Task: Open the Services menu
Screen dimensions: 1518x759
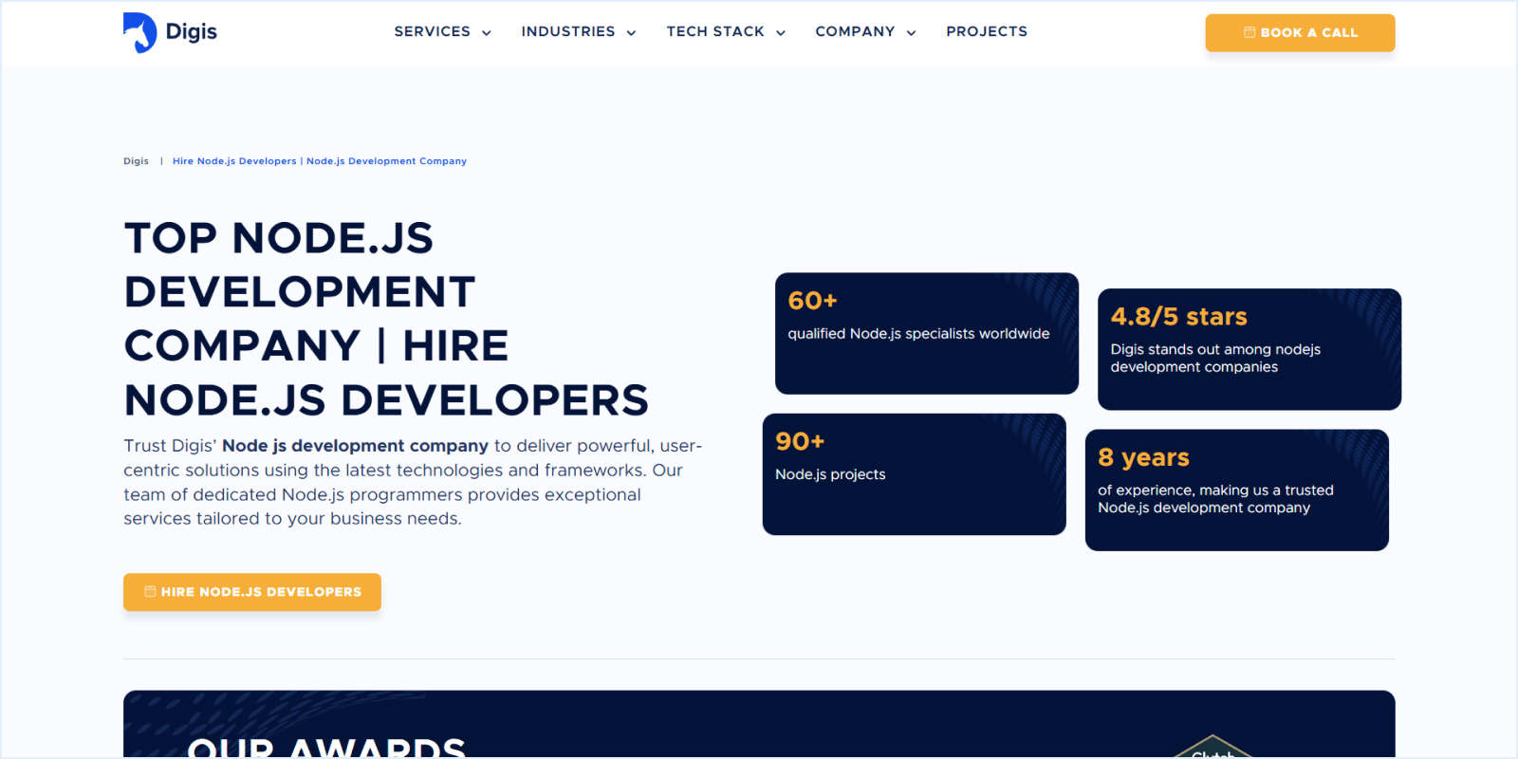Action: [433, 31]
